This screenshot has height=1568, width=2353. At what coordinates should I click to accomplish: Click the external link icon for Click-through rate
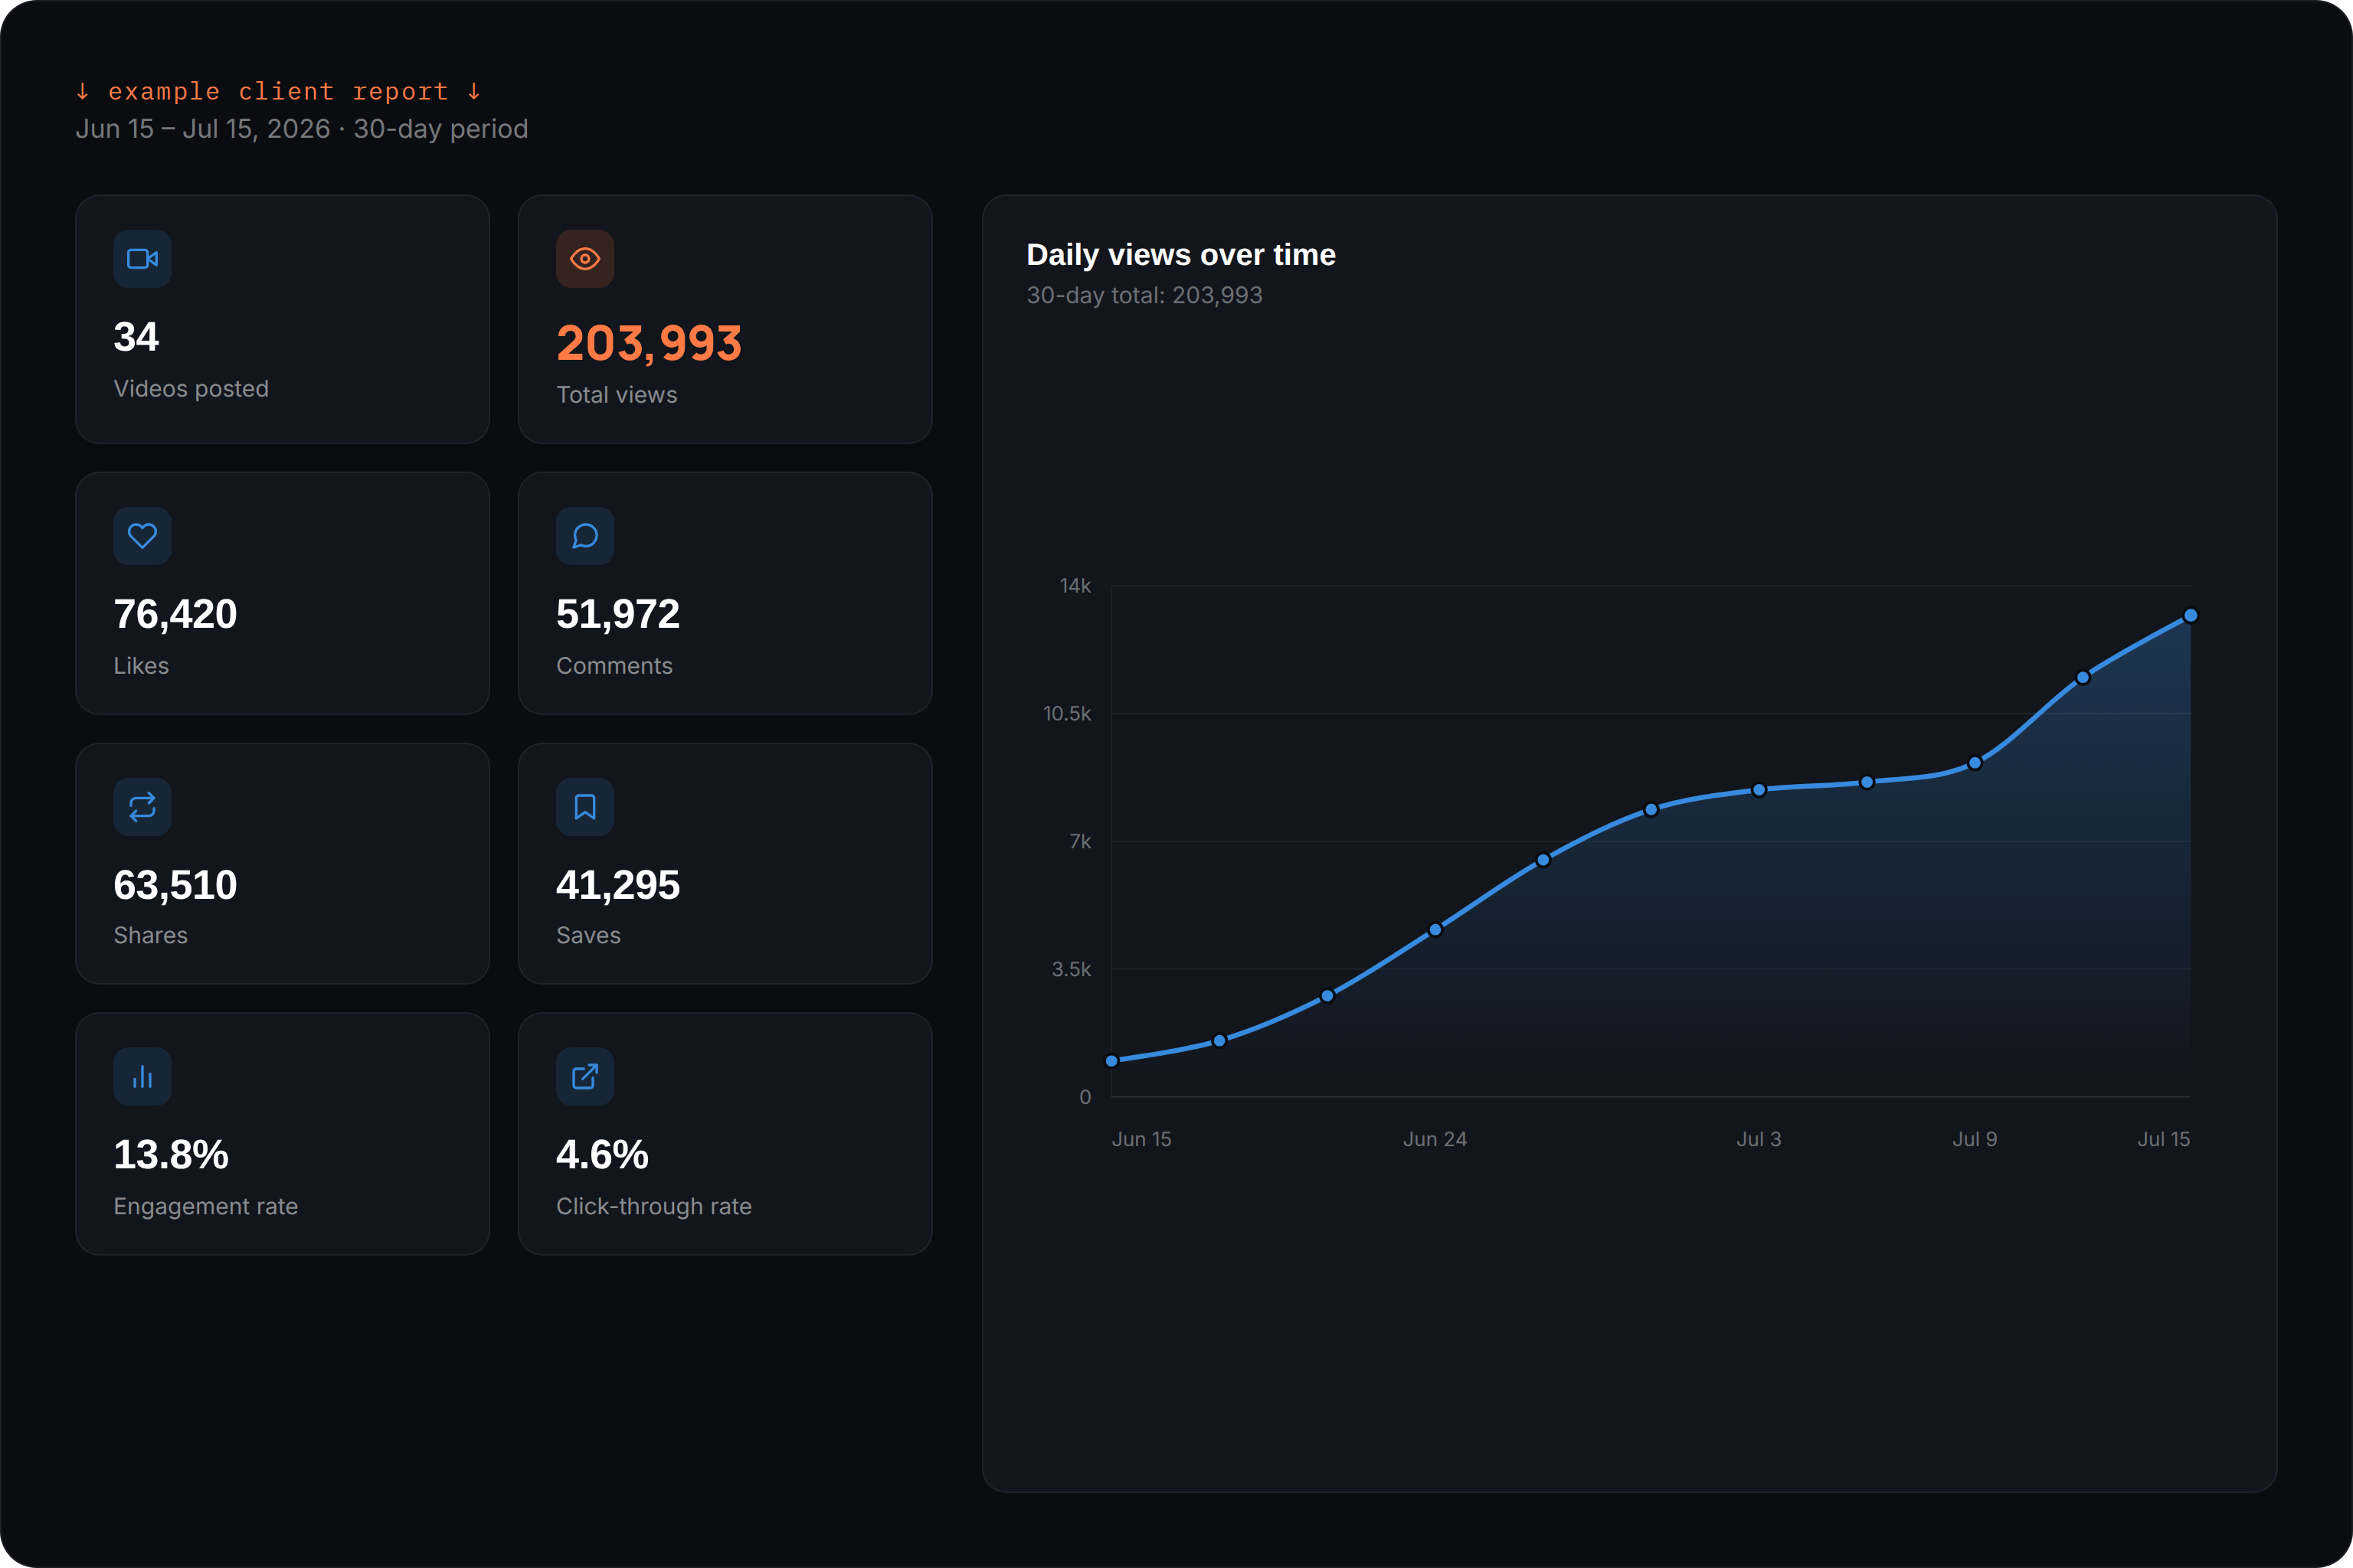[585, 1077]
